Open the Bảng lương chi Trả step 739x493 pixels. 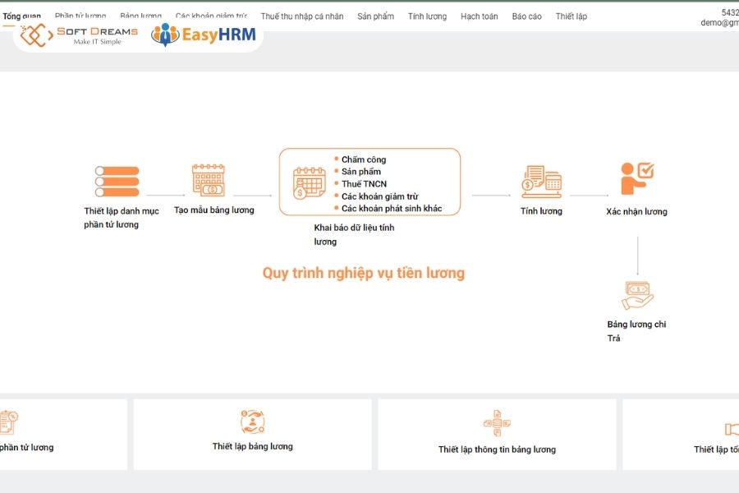click(636, 330)
